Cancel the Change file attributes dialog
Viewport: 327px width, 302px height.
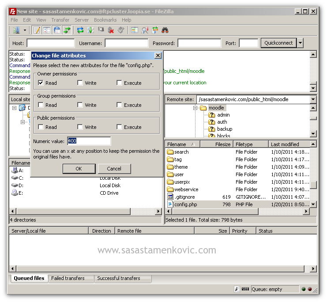point(114,168)
